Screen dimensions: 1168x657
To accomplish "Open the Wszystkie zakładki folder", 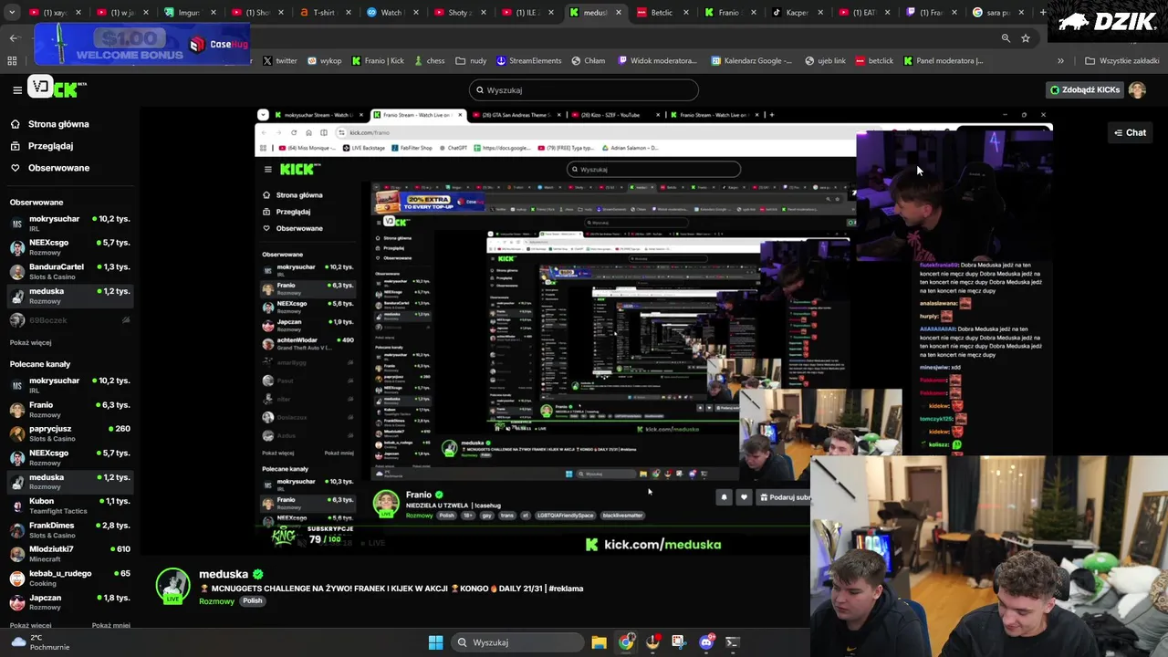I will tap(1123, 61).
